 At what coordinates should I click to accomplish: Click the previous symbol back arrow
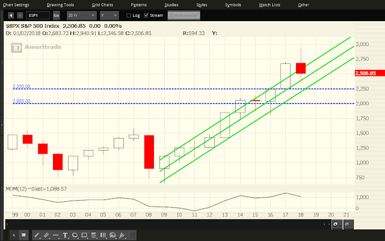click(11, 16)
